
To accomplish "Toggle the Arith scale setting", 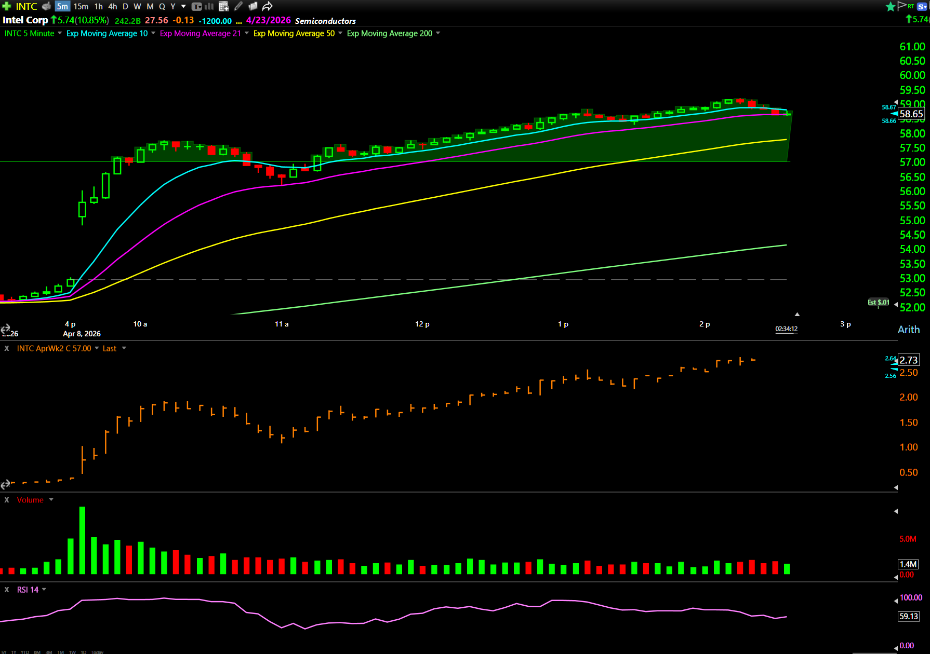I will coord(908,330).
